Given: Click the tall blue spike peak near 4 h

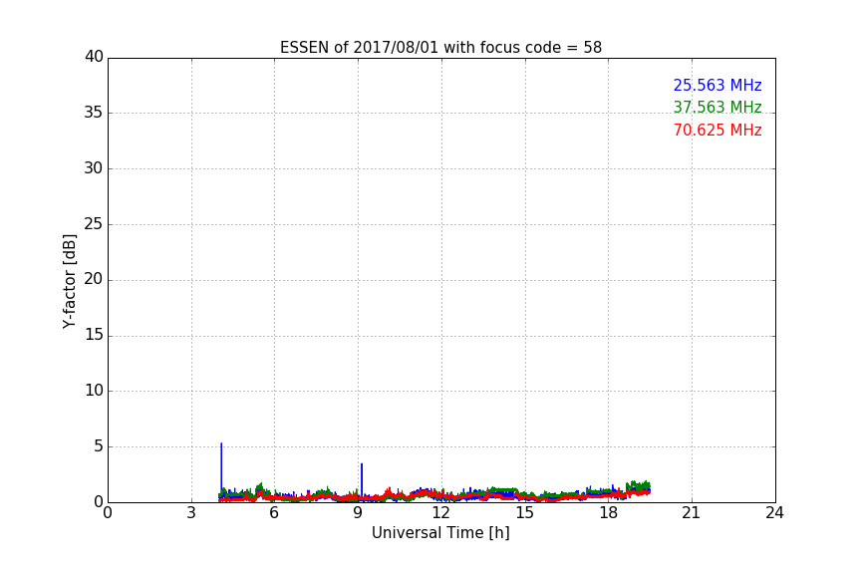Looking at the screenshot, I should coord(221,443).
